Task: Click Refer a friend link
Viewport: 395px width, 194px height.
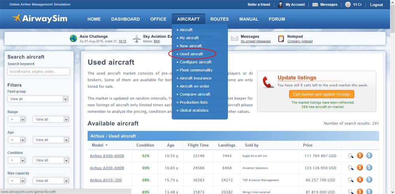Action: pyautogui.click(x=259, y=4)
